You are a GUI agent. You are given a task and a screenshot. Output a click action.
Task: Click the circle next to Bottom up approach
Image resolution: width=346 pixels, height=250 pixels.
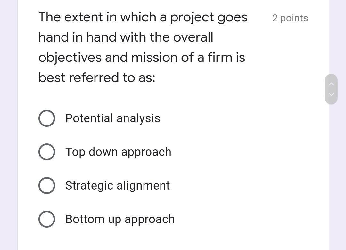point(47,219)
